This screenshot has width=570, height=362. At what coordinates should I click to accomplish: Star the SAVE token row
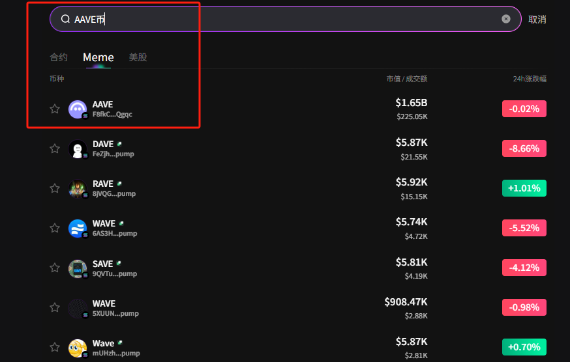pyautogui.click(x=55, y=268)
